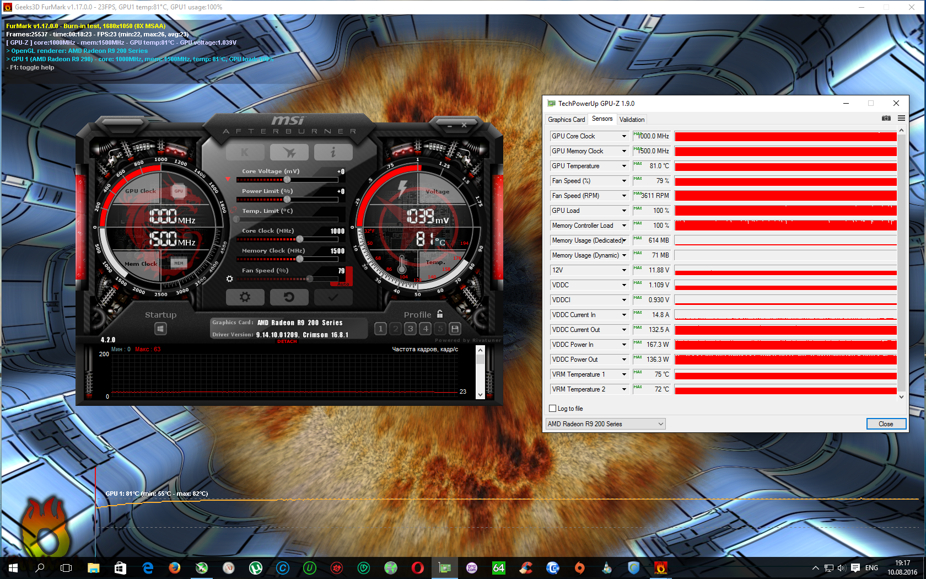The image size is (926, 579).
Task: Expand the Memory Controller Load dropdown
Action: point(624,226)
